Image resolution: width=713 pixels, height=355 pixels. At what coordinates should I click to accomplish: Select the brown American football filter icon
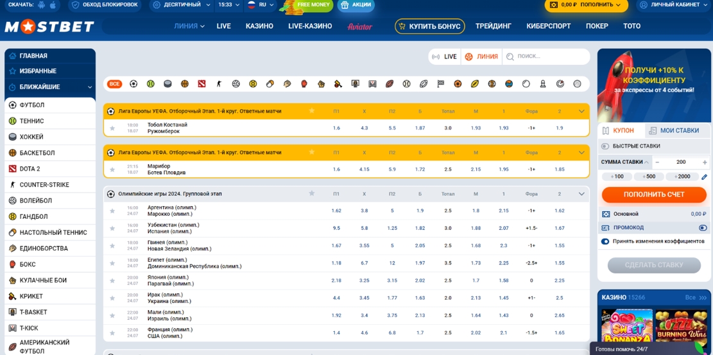tap(390, 83)
